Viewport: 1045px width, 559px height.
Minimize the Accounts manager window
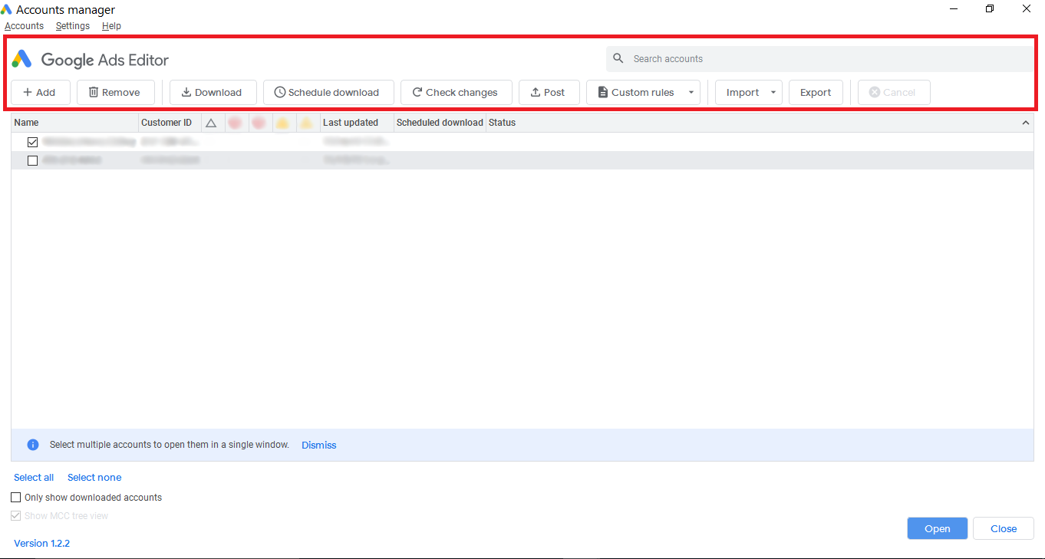tap(954, 9)
